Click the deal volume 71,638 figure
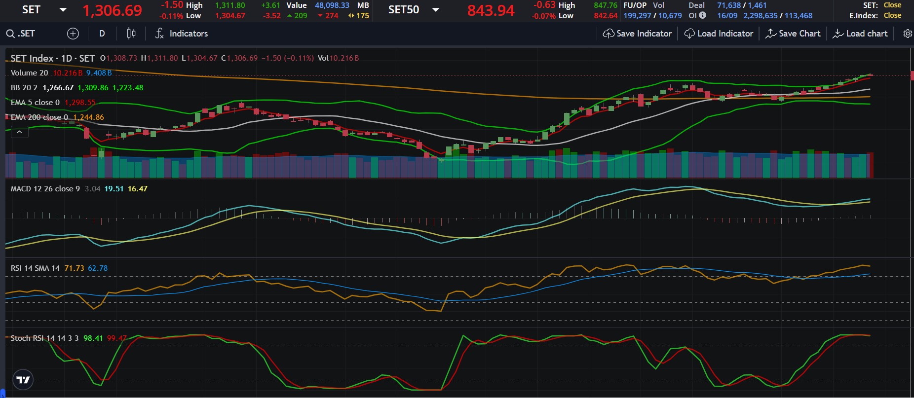 tap(729, 5)
